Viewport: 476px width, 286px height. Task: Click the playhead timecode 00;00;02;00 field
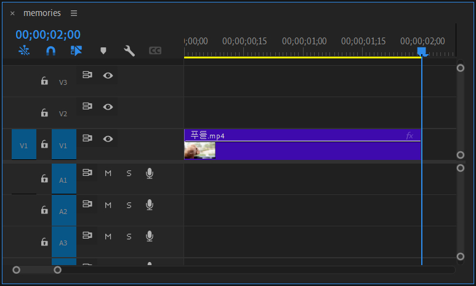pos(48,34)
